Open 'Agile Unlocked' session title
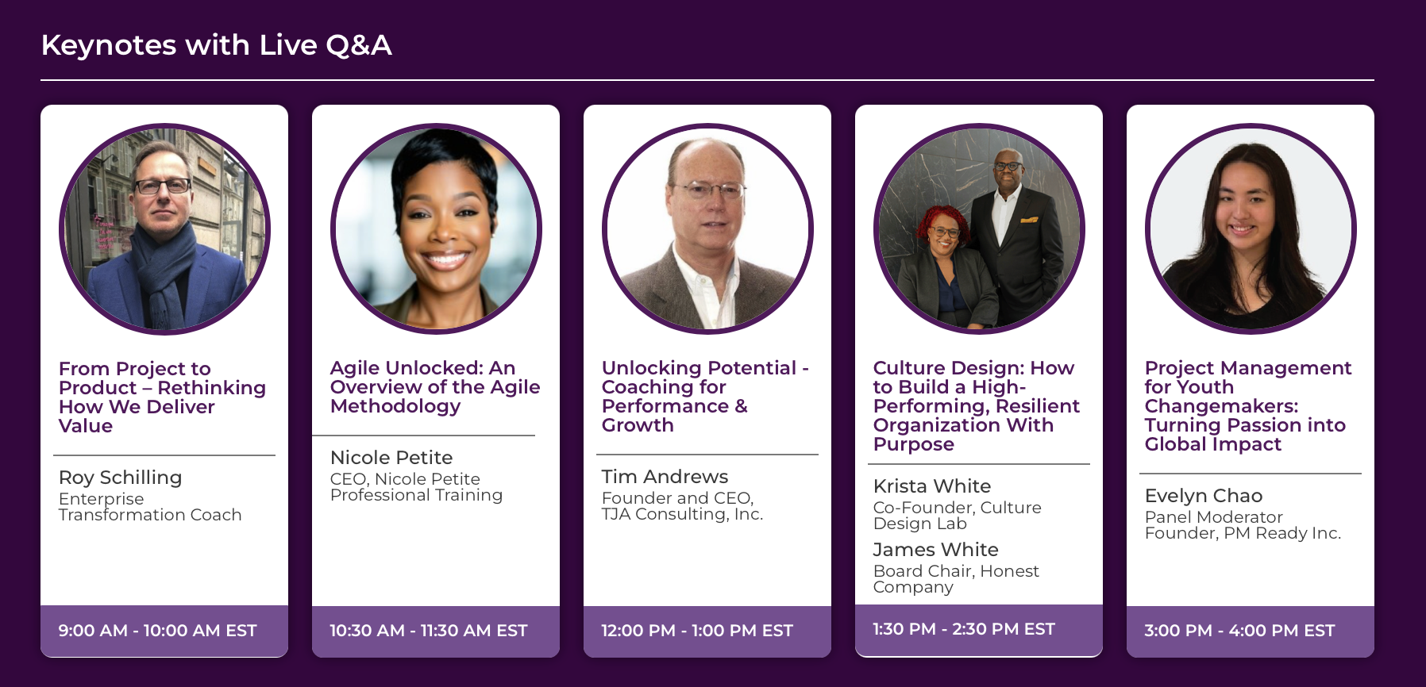The height and width of the screenshot is (687, 1426). (x=434, y=386)
